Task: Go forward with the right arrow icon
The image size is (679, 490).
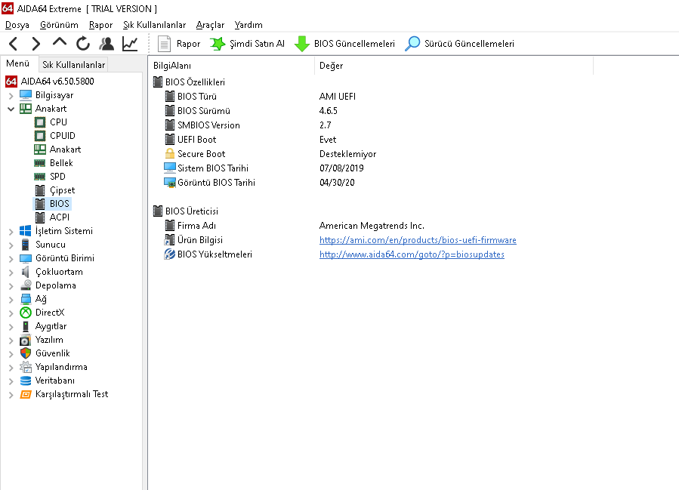Action: click(x=36, y=44)
